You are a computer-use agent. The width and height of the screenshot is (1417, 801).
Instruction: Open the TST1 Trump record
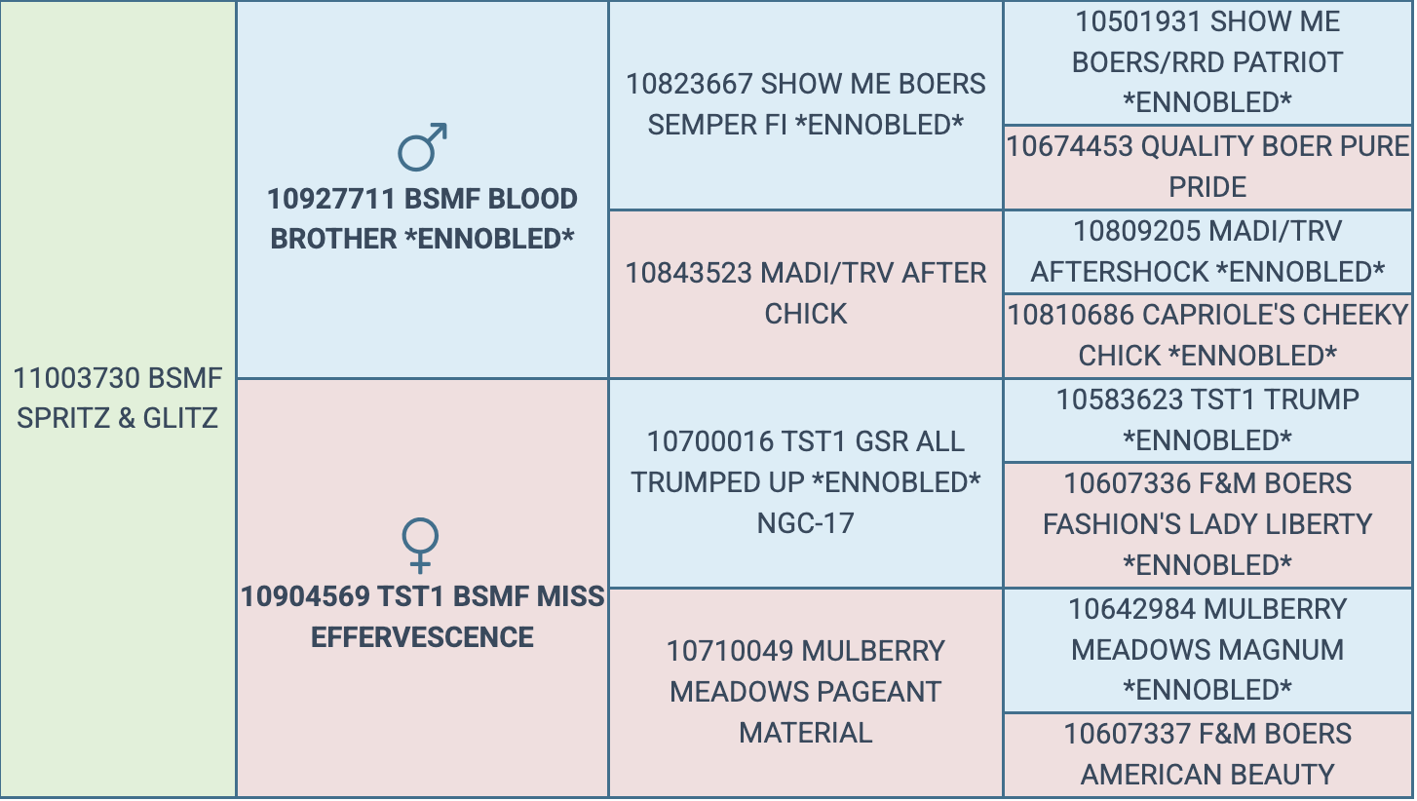[1206, 419]
